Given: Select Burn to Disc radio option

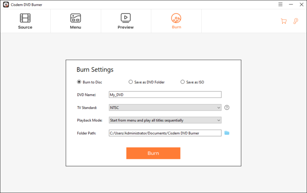Looking at the screenshot, I should pyautogui.click(x=89, y=82).
